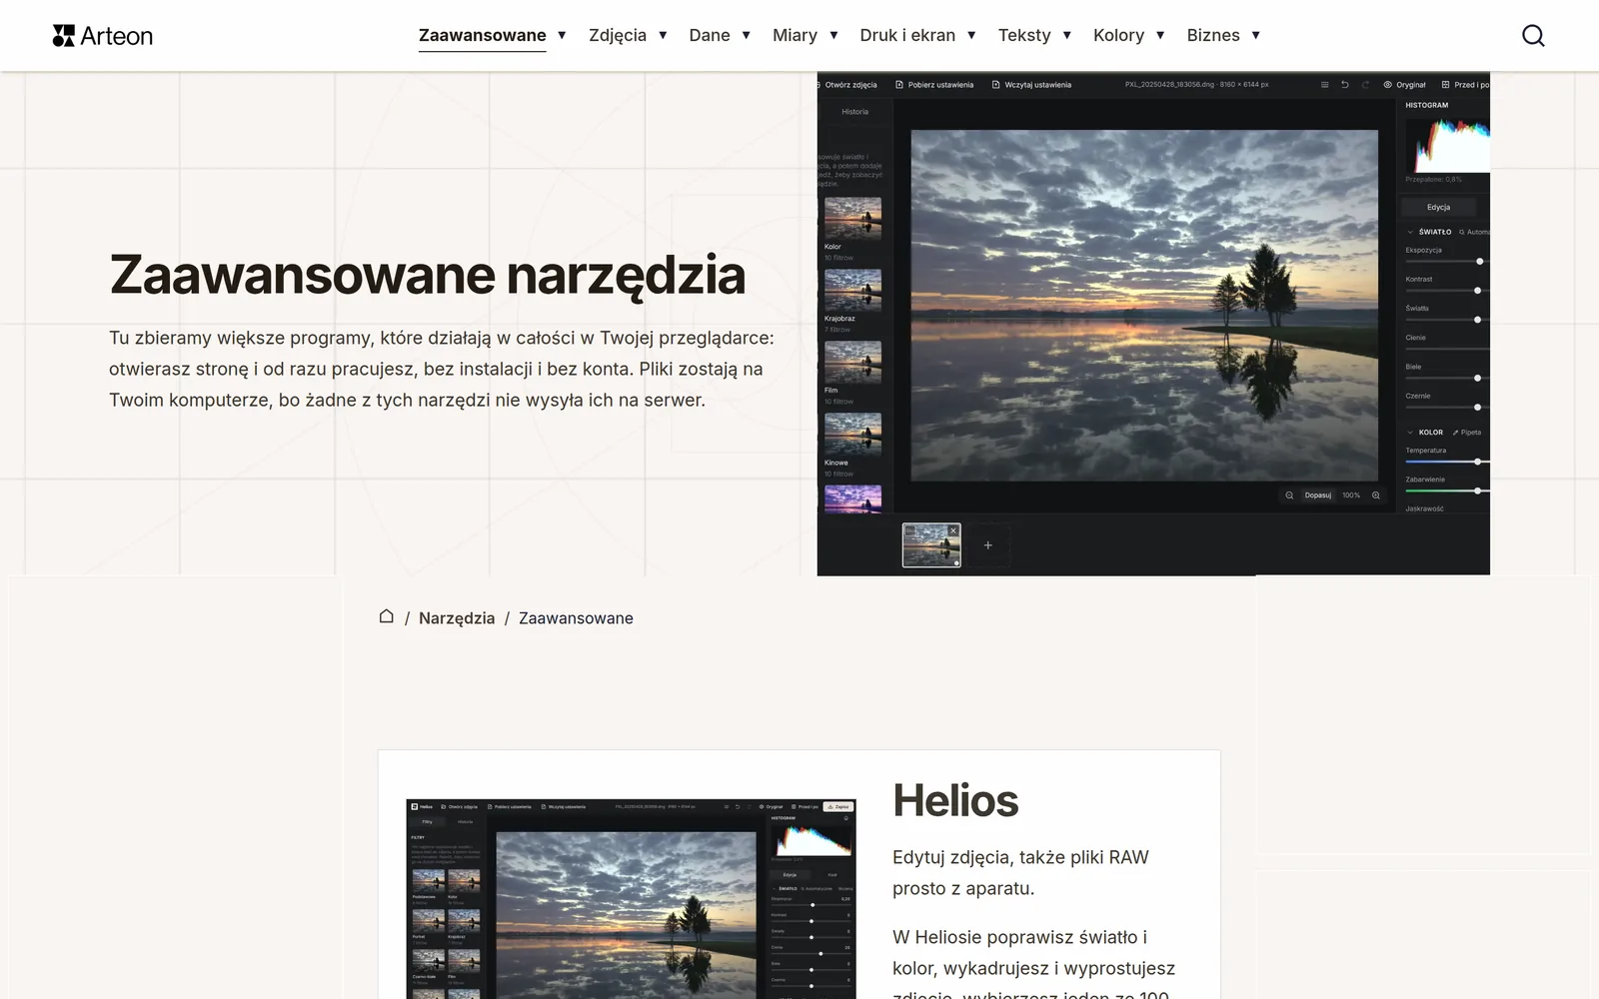Open the Dane menu item
The height and width of the screenshot is (999, 1599).
click(x=710, y=35)
